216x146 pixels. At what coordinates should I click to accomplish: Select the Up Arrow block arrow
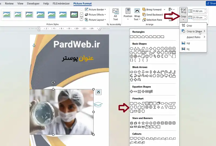139,72
